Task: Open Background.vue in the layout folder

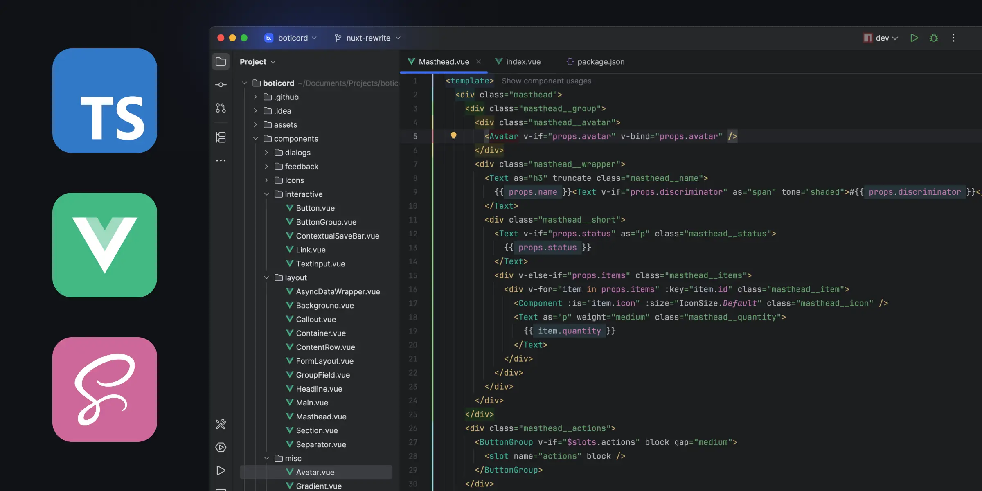Action: (x=320, y=306)
